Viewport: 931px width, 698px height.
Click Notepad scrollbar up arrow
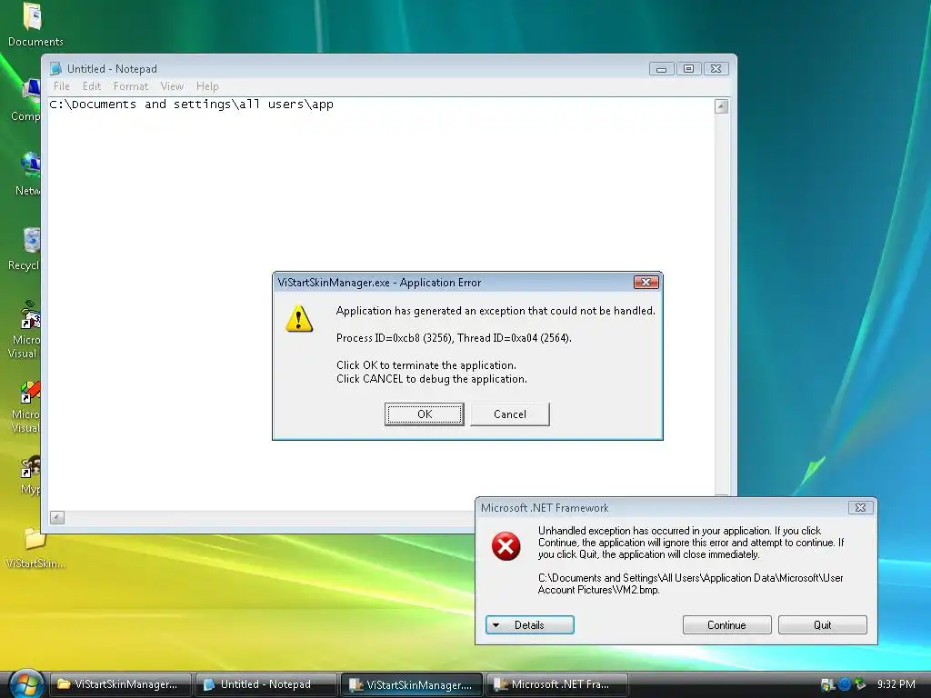[721, 107]
